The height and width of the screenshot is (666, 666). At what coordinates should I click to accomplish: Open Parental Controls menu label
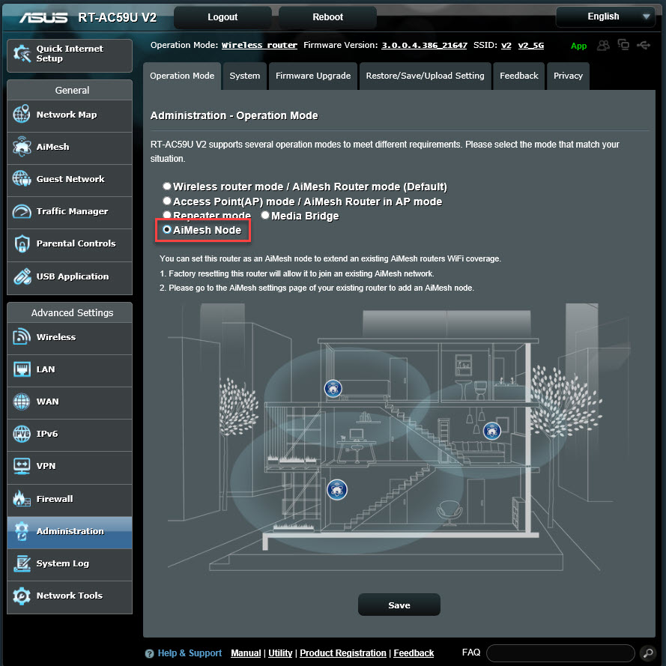(76, 243)
